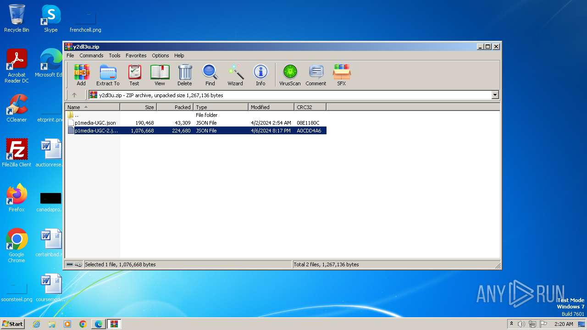
Task: Sort by Modified column header
Action: pos(271,107)
